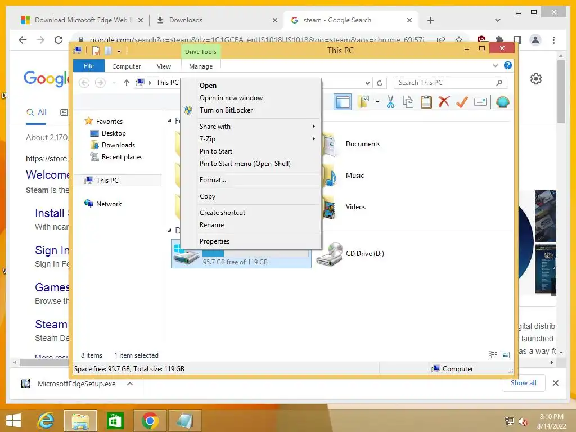This screenshot has width=576, height=432.
Task: Open the dropdown beside folder options icon
Action: 377,102
